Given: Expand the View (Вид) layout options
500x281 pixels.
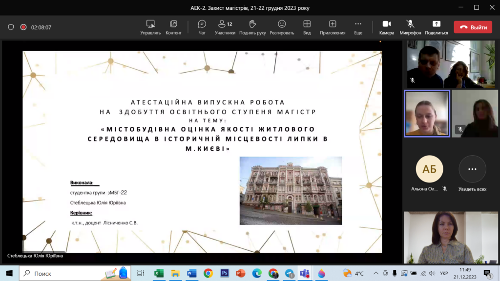Looking at the screenshot, I should click(x=307, y=27).
